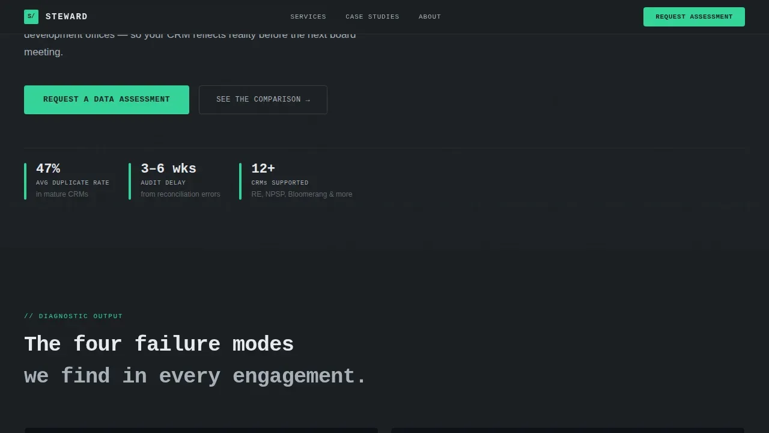Click the Request Assessment header button

[694, 17]
